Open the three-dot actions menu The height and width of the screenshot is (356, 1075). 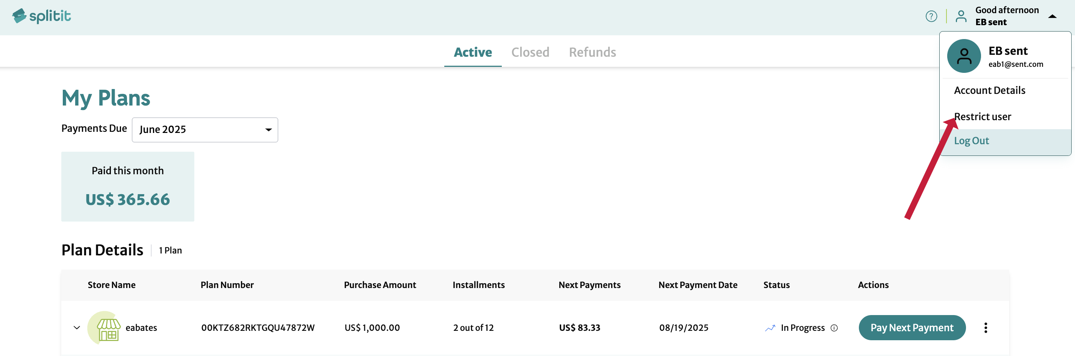tap(985, 328)
